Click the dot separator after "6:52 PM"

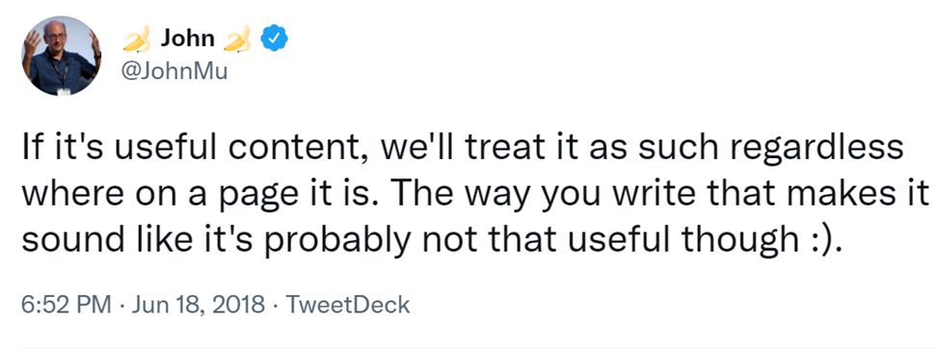pos(121,306)
